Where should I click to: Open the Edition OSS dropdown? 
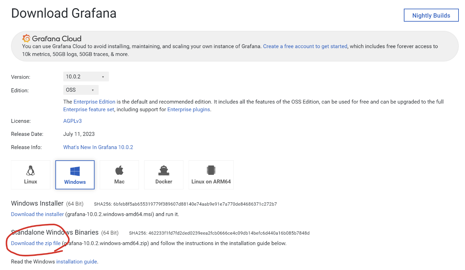click(x=81, y=90)
